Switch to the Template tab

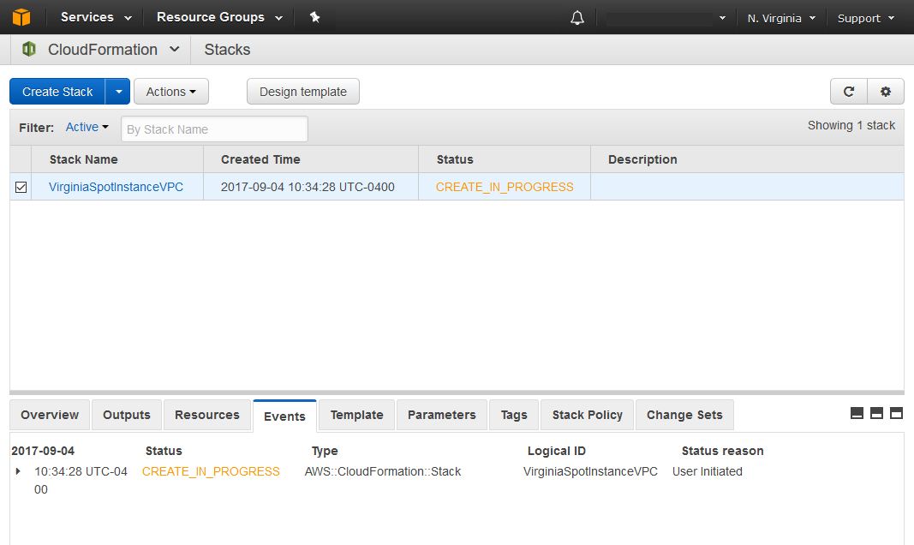tap(356, 415)
